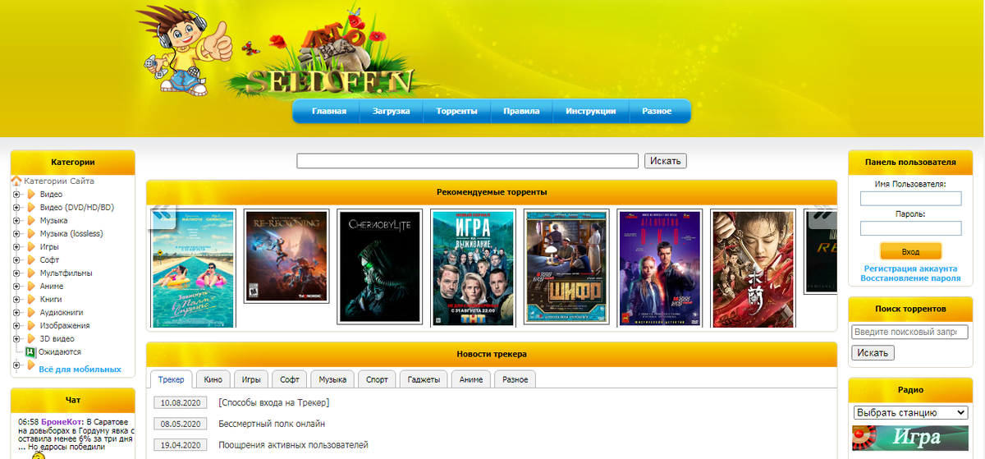The height and width of the screenshot is (459, 985).
Task: Open news item Способы входа на Трекер
Action: pos(273,402)
